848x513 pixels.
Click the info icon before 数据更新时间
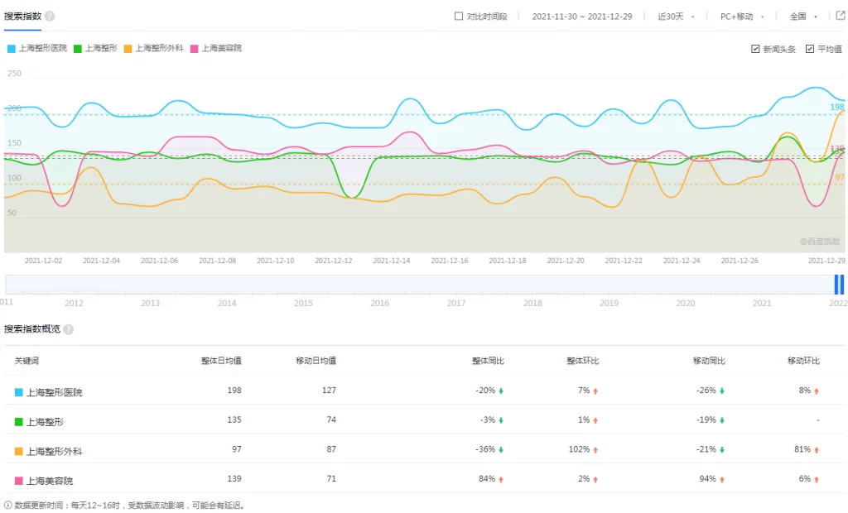click(7, 505)
